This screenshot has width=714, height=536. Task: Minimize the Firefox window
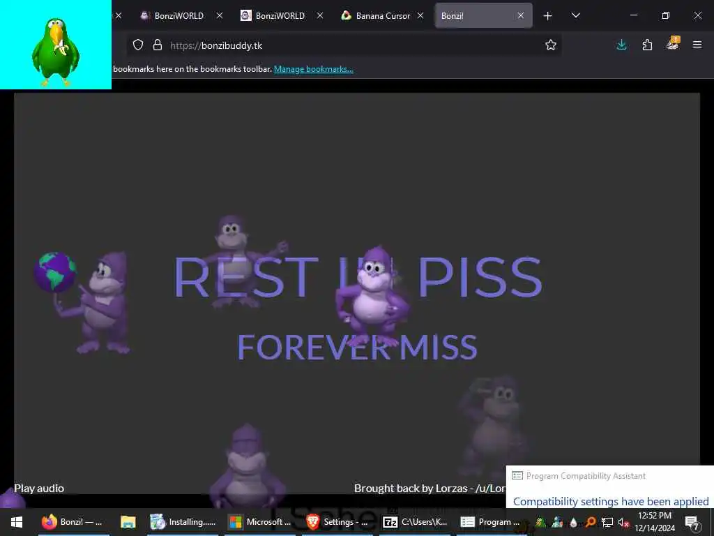click(x=633, y=15)
